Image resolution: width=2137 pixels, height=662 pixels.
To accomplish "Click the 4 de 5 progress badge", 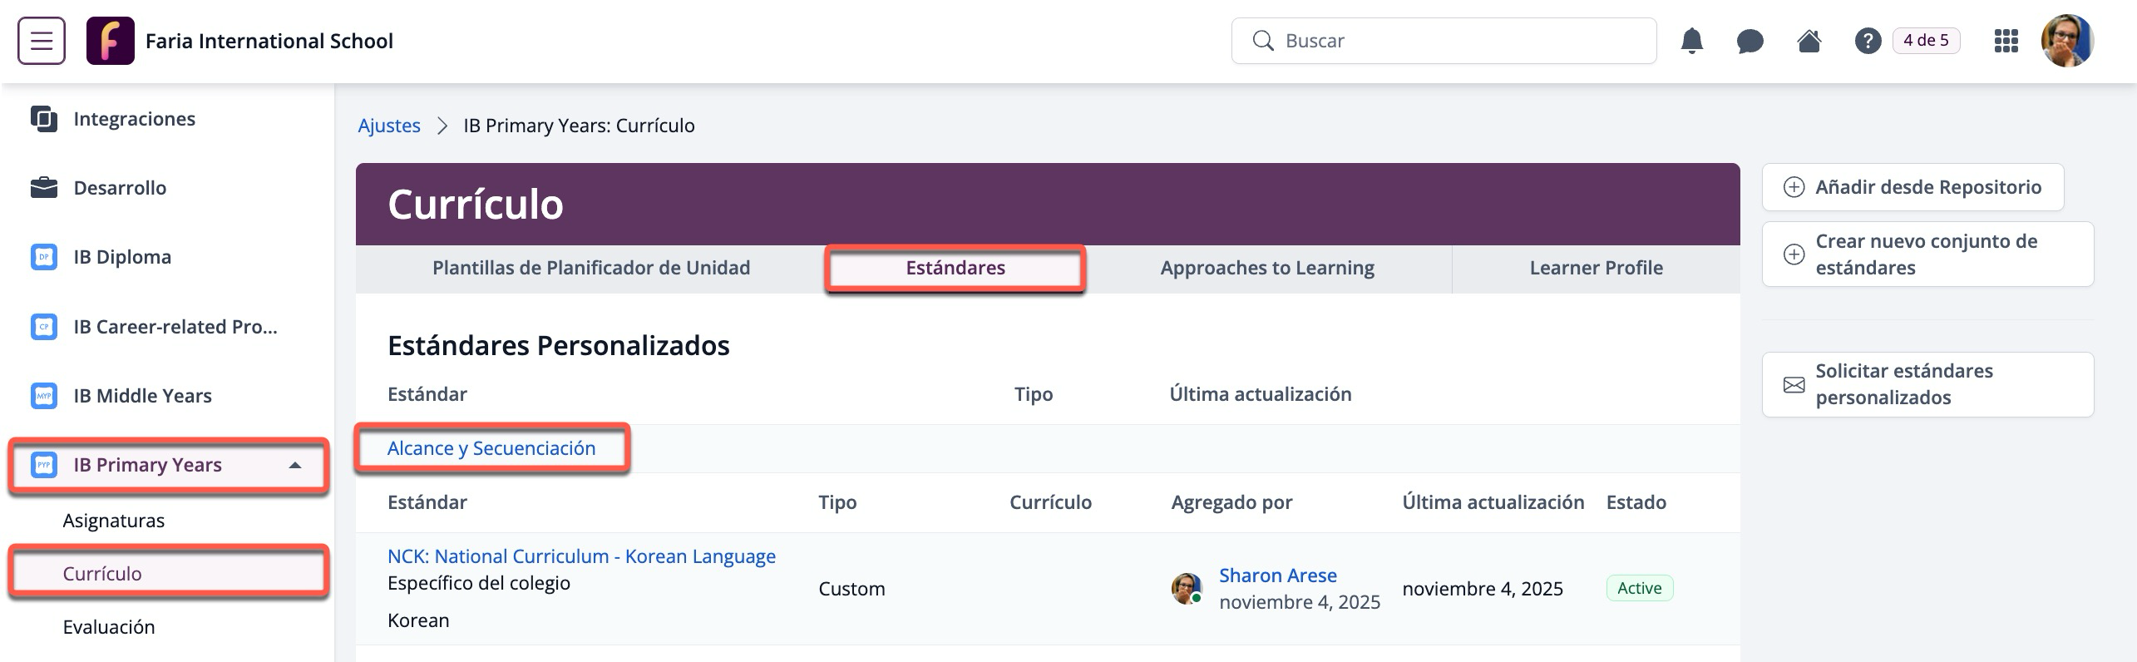I will (1926, 41).
